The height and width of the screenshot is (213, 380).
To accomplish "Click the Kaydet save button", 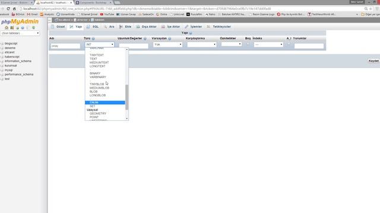I will click(x=373, y=61).
